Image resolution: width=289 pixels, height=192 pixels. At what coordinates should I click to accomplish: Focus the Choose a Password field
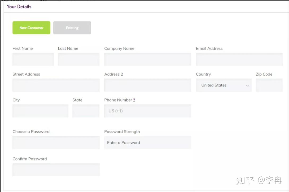[56, 143]
